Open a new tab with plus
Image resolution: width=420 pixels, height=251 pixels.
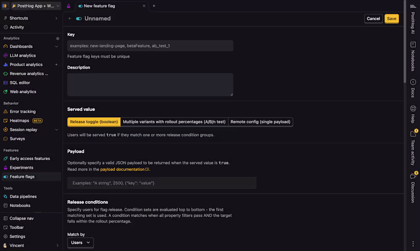[x=154, y=6]
